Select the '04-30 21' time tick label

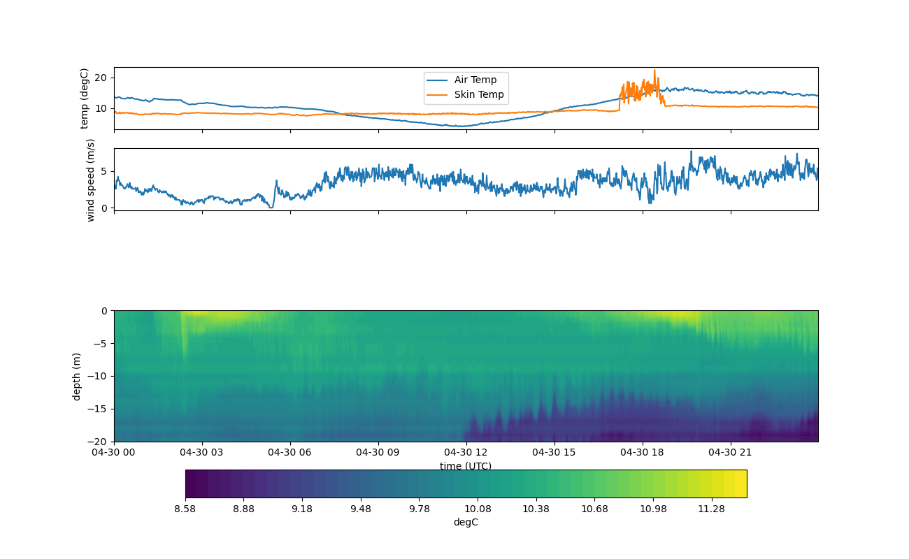click(x=731, y=452)
